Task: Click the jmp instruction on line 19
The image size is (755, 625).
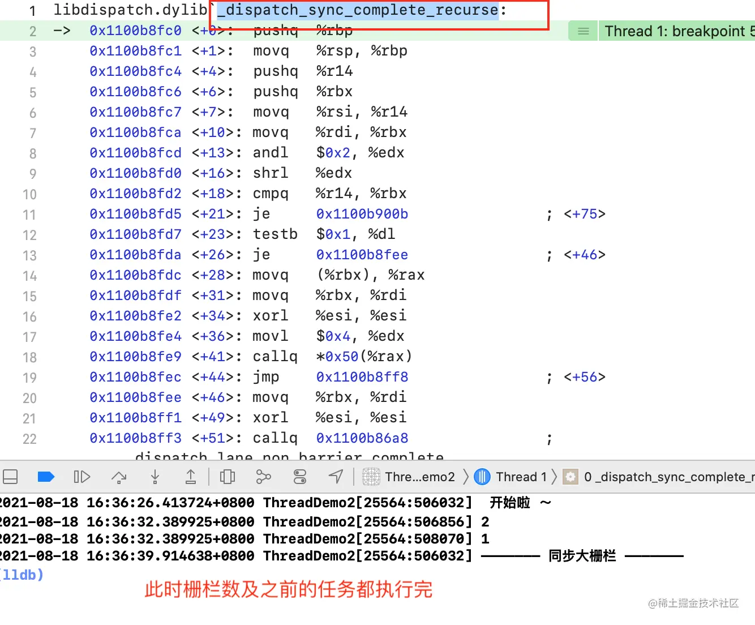Action: coord(266,377)
